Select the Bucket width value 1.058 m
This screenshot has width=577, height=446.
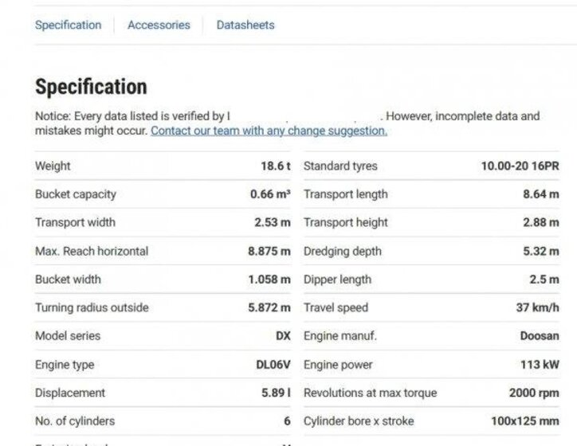[x=269, y=280]
